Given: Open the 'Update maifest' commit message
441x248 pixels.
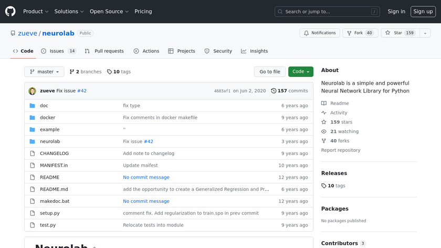Looking at the screenshot, I should (140, 165).
